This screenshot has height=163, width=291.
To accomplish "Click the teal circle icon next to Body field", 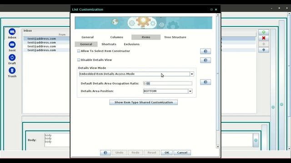I will pos(256,140).
